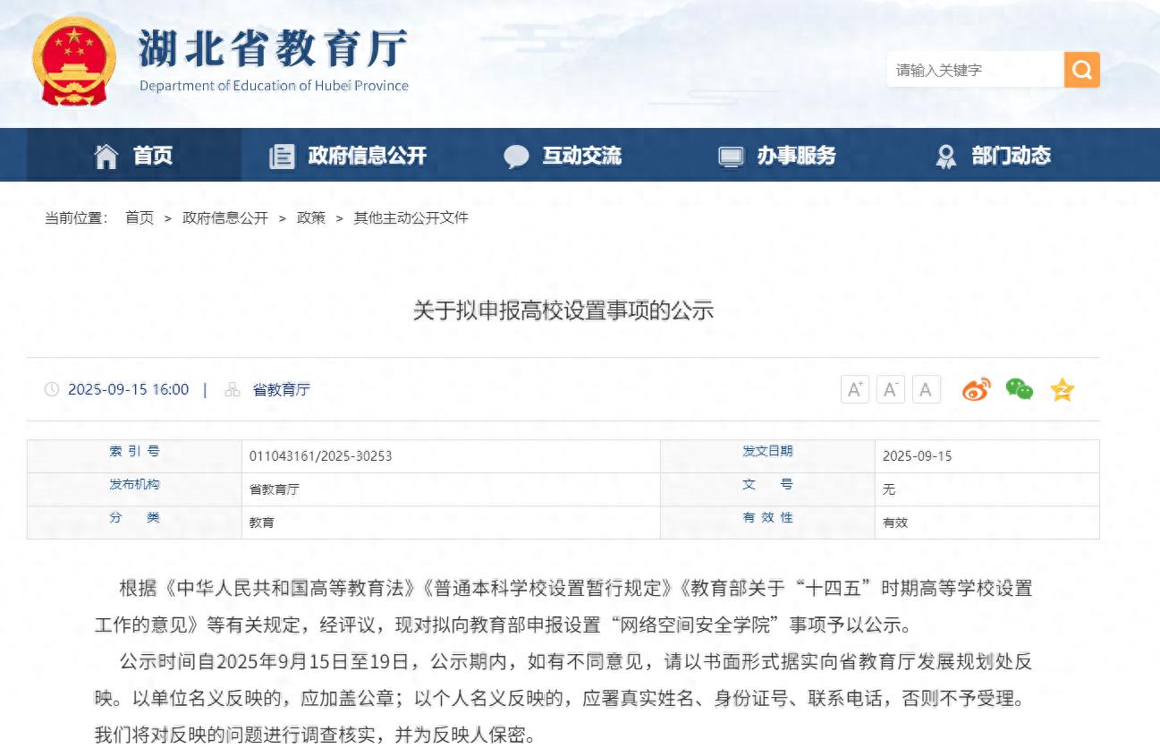Share the article via the Weibo icon
This screenshot has width=1160, height=748.
[975, 389]
